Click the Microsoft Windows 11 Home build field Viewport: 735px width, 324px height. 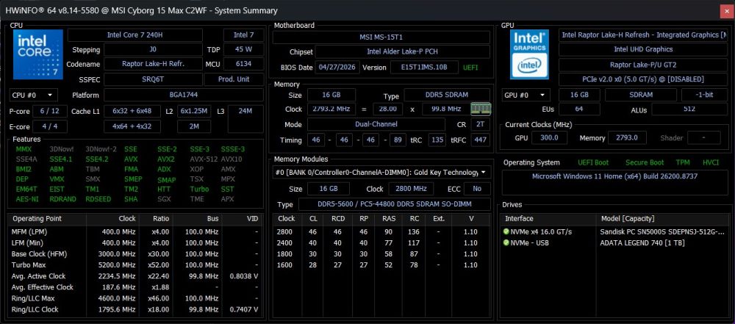click(x=614, y=182)
